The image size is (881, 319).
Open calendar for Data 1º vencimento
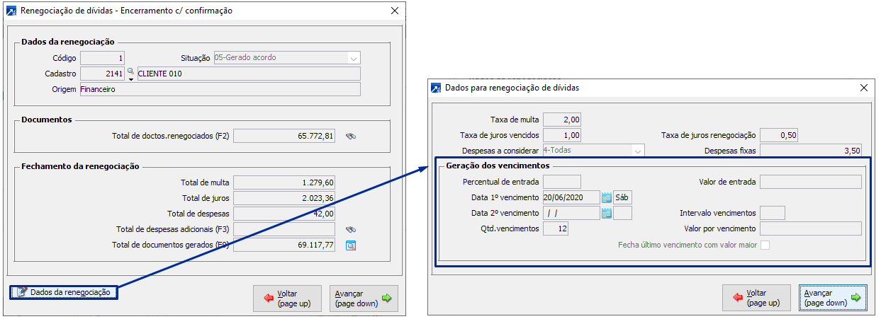pyautogui.click(x=607, y=197)
